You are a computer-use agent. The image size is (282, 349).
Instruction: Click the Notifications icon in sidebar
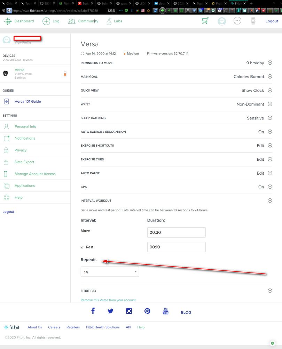pyautogui.click(x=7, y=138)
